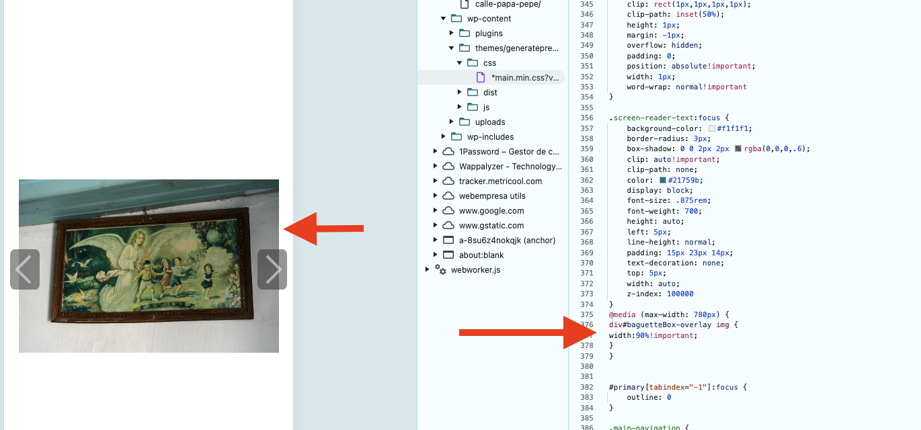Click the plugins folder icon

coord(465,34)
